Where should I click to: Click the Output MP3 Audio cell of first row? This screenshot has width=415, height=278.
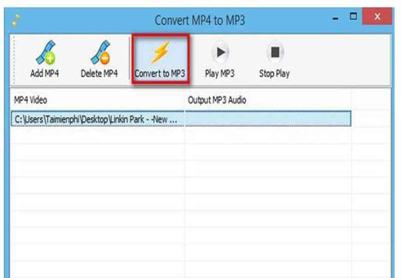[267, 119]
